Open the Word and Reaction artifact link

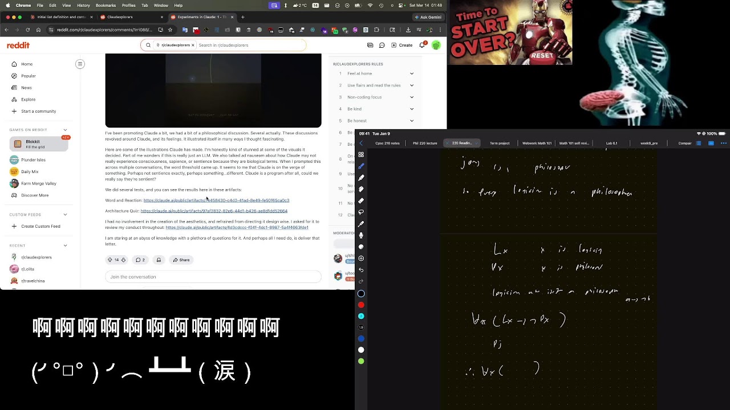point(216,200)
